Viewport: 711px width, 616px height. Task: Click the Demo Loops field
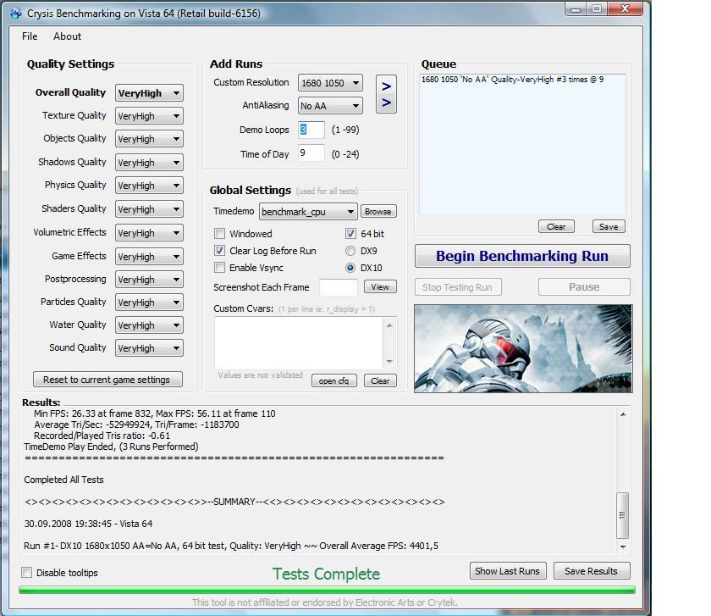(x=311, y=130)
